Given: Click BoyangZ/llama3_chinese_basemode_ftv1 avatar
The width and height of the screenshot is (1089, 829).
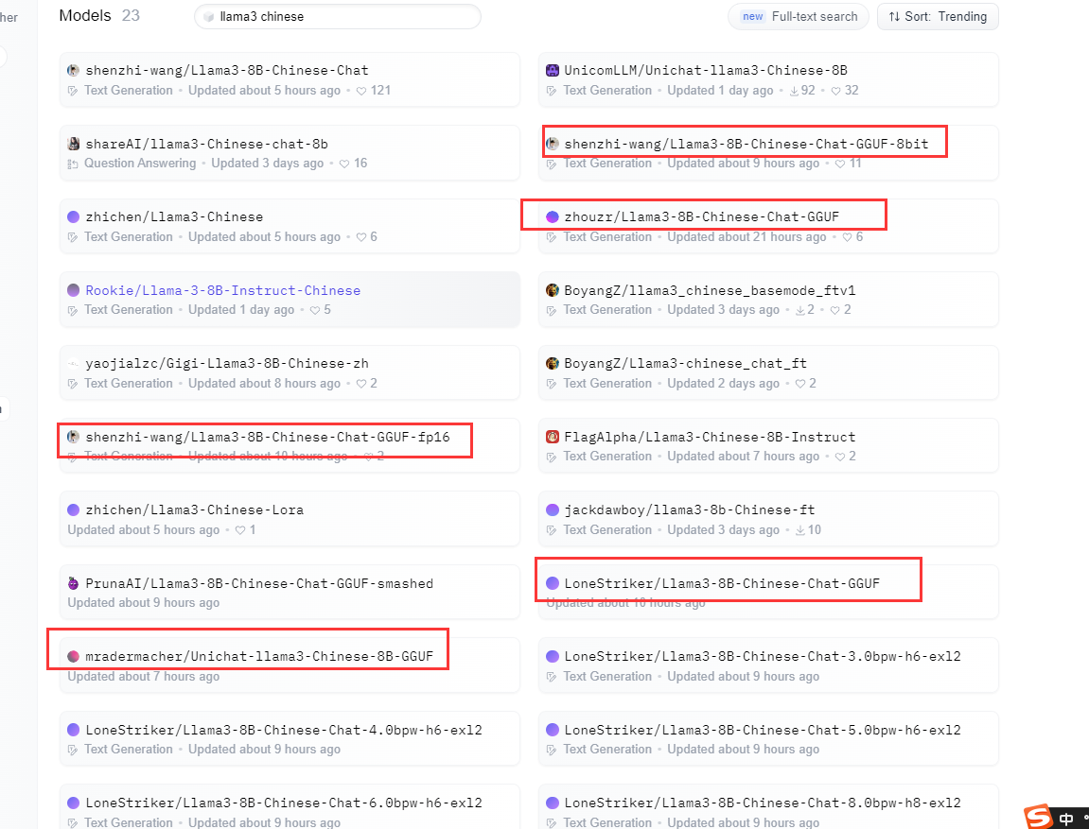Looking at the screenshot, I should tap(553, 290).
